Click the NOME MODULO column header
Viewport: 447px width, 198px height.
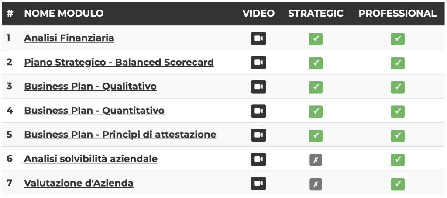point(64,14)
